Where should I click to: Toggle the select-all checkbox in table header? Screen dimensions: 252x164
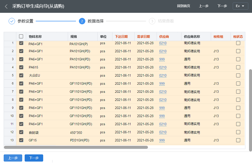click(x=21, y=36)
